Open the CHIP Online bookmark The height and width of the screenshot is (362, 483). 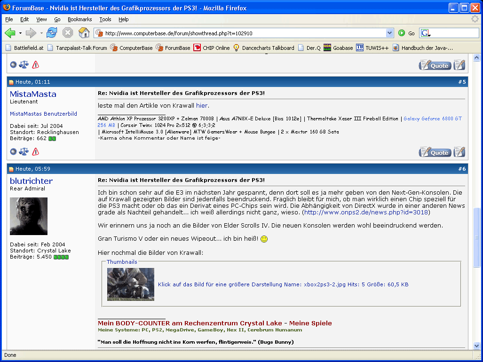[212, 47]
